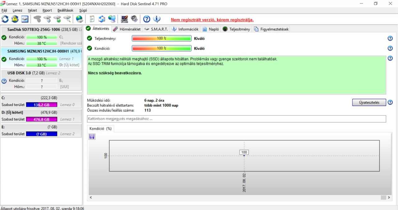Select the Kondíció (%) graph tab
Image resolution: width=398 pixels, height=210 pixels.
(x=100, y=129)
